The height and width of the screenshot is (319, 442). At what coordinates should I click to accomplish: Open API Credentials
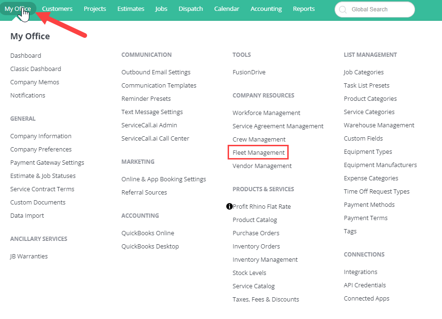(x=364, y=285)
